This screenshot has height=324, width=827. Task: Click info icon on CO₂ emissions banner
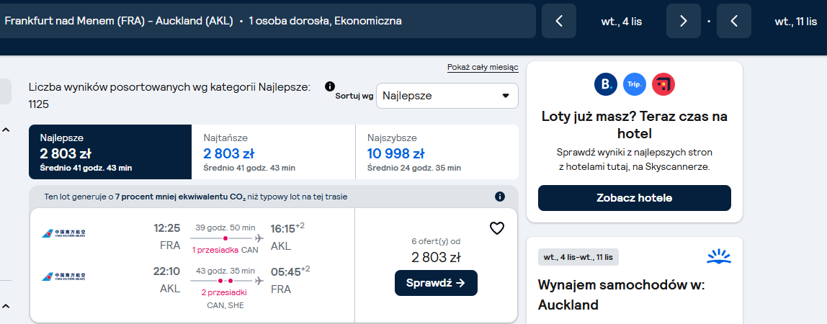pos(500,197)
